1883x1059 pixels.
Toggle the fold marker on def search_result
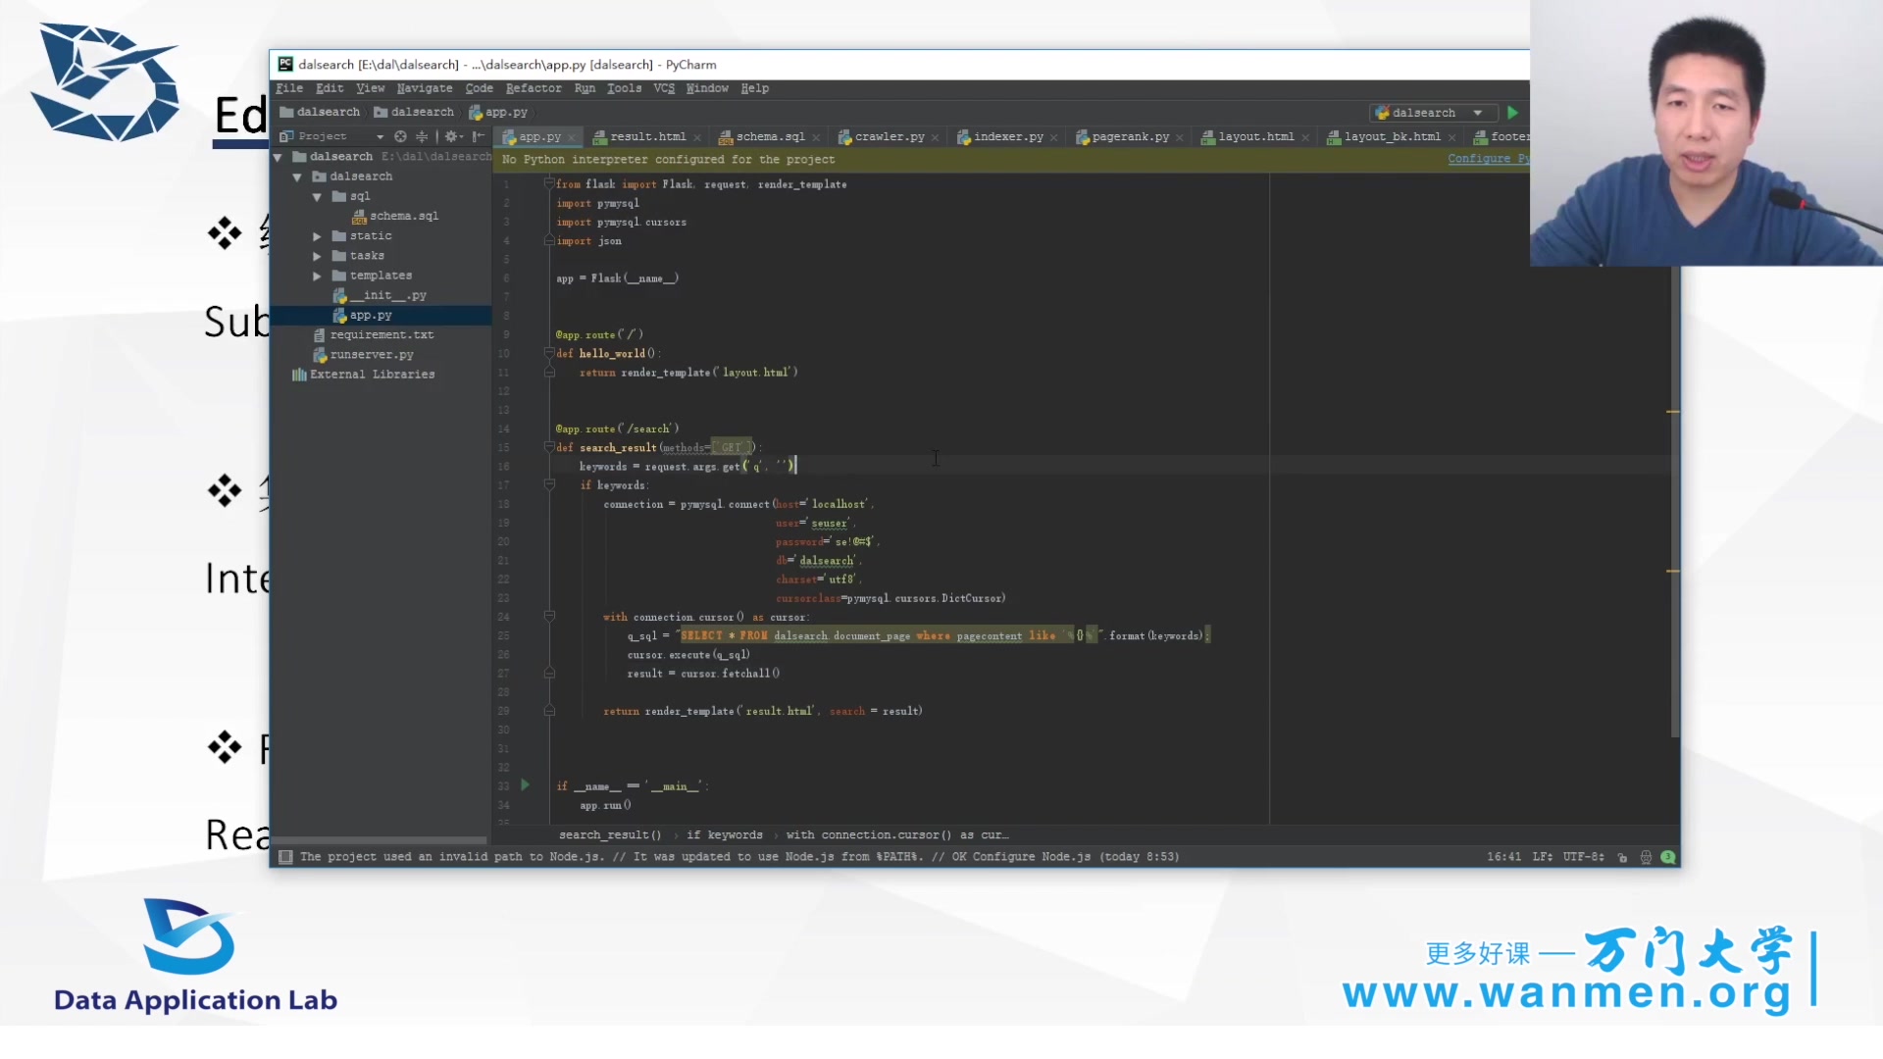(549, 447)
